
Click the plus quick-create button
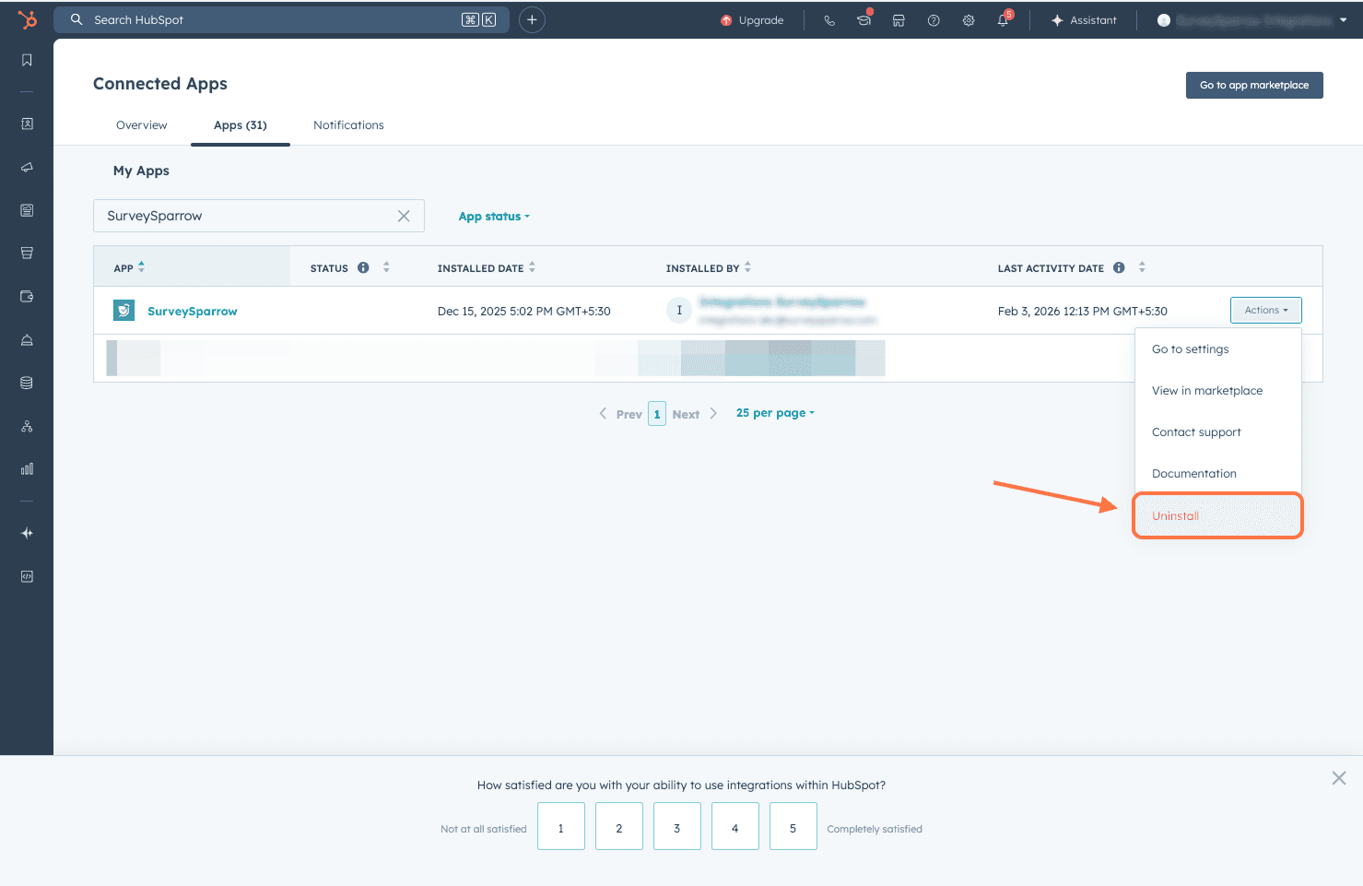[x=532, y=19]
